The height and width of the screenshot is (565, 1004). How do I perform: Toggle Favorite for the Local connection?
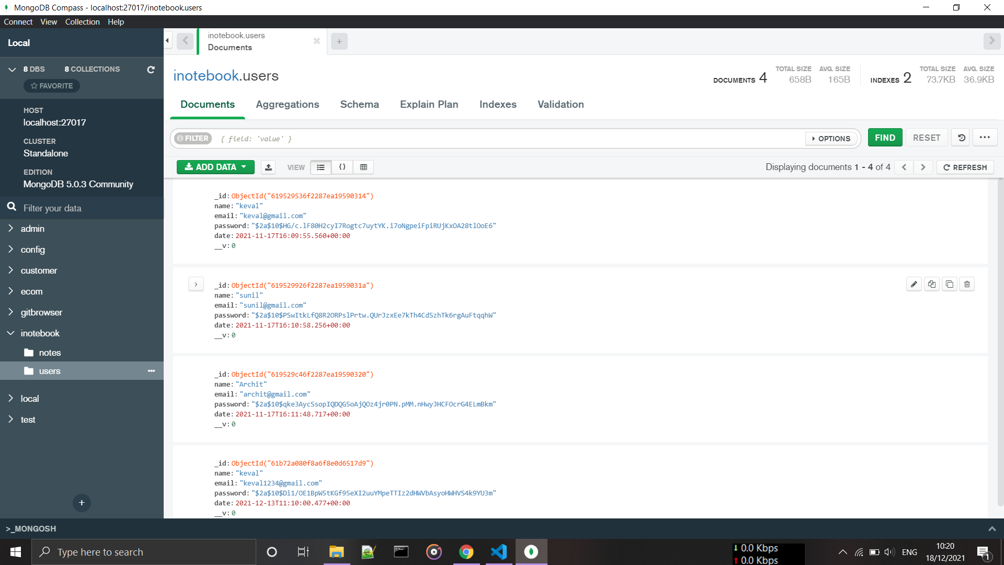(x=51, y=86)
